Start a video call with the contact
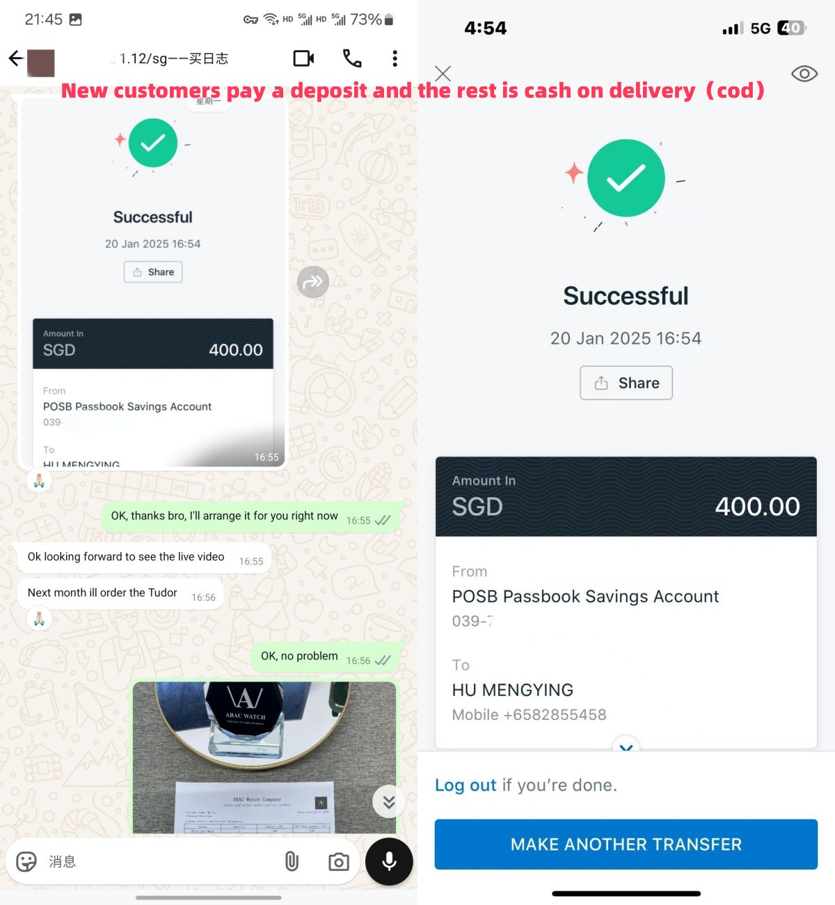Screen dimensions: 835x905 pyautogui.click(x=303, y=58)
